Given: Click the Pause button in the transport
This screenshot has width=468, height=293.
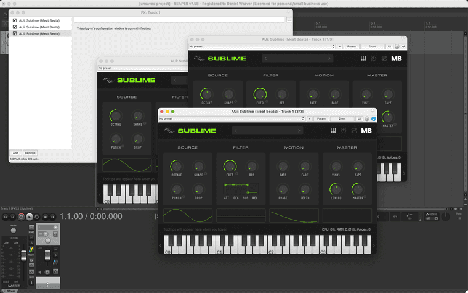Looking at the screenshot, I should (x=53, y=217).
